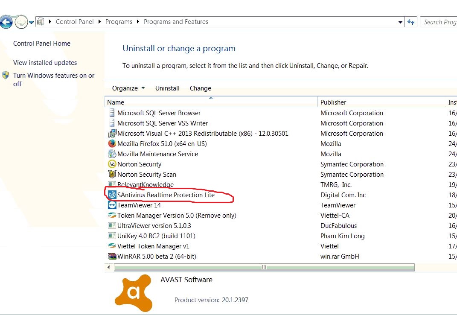Viewport: 457px width, 315px height.
Task: Click the DucFabulous publisher cell
Action: pyautogui.click(x=338, y=225)
